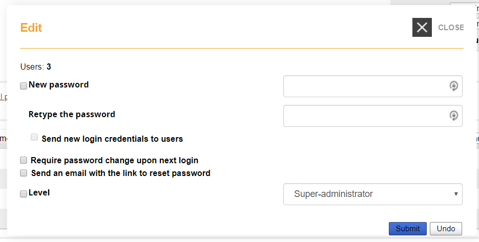The height and width of the screenshot is (242, 479).
Task: Click the X icon to close dialog
Action: coord(422,27)
